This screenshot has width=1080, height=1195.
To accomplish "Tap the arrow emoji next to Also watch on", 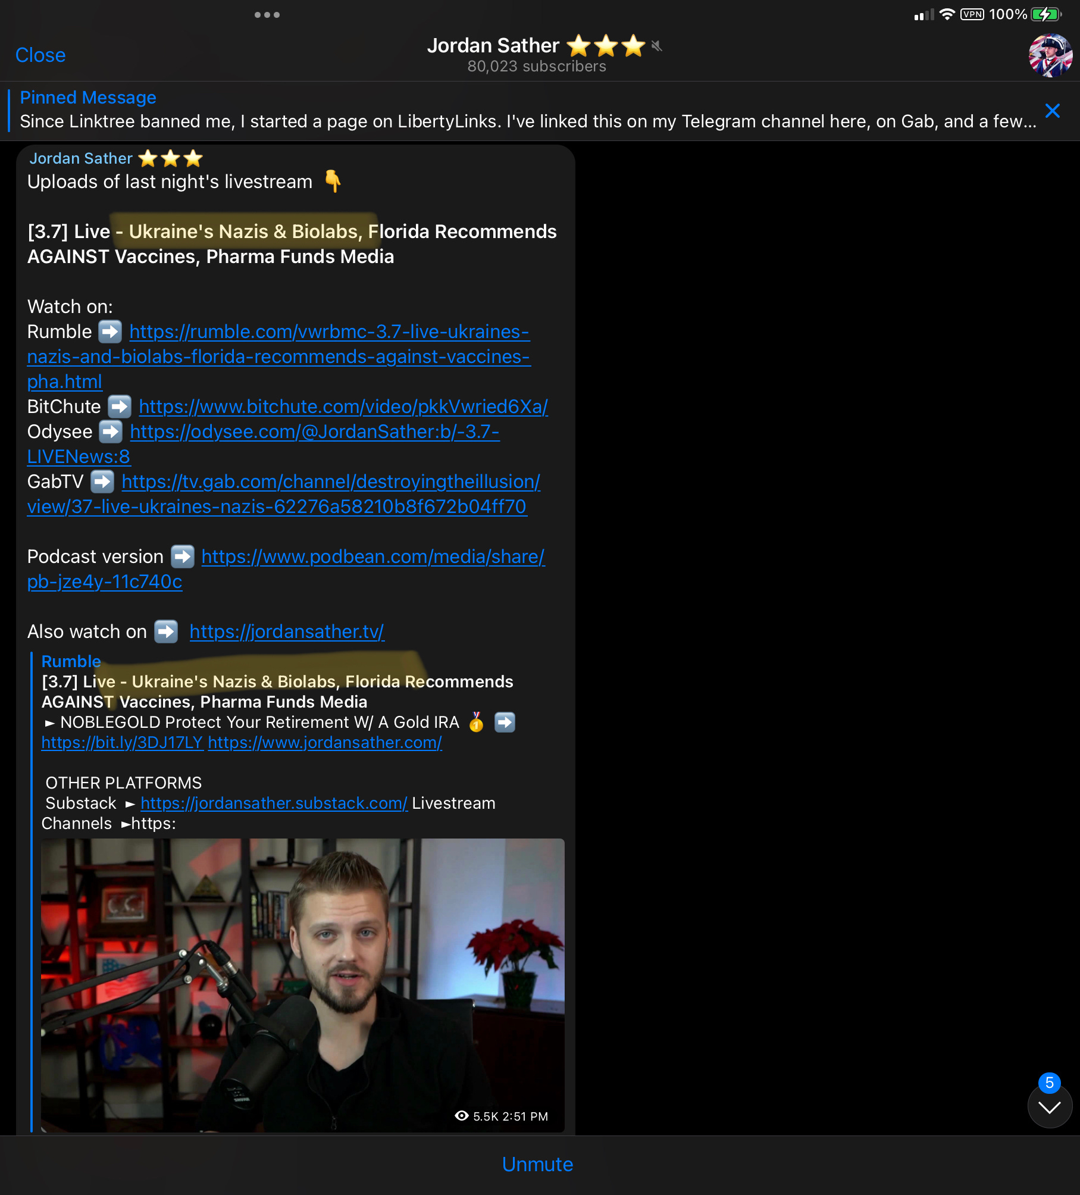I will [x=166, y=631].
